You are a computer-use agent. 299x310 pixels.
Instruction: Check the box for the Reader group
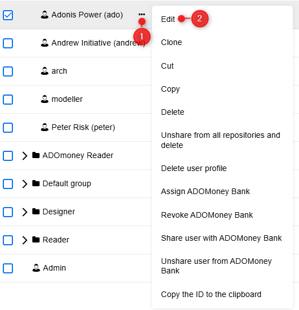click(8, 240)
